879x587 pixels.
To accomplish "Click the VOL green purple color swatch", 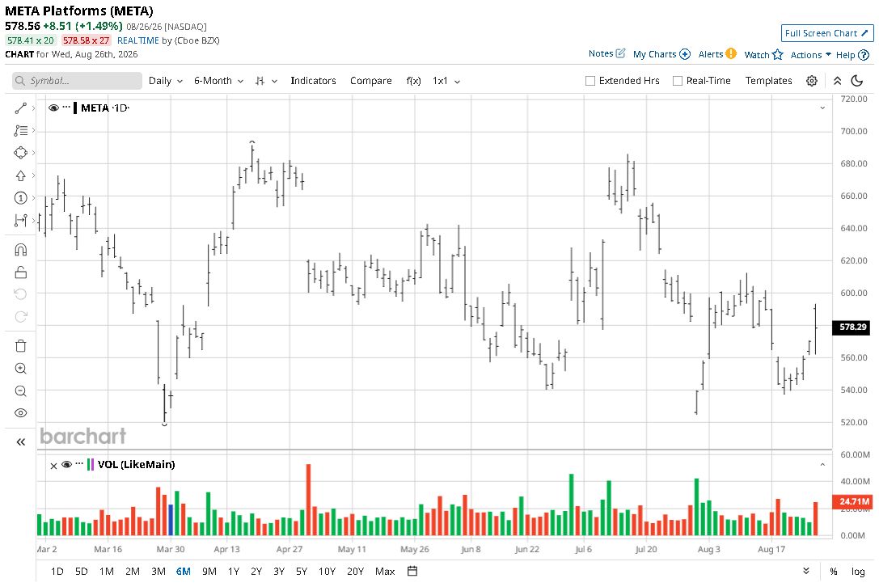I will click(x=91, y=464).
